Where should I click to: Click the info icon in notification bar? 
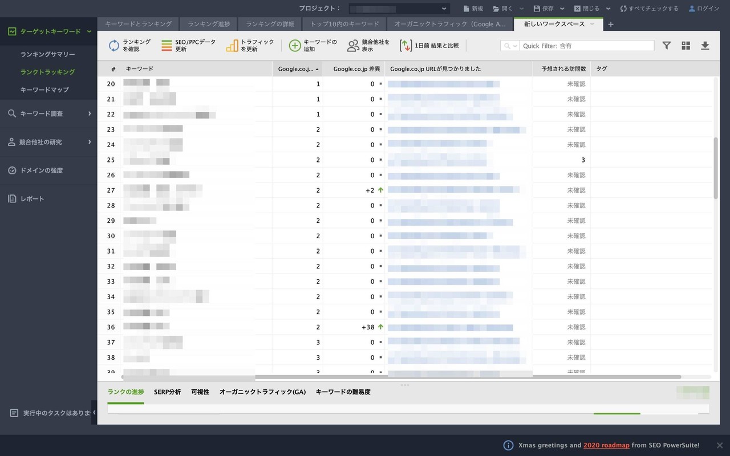pyautogui.click(x=508, y=445)
